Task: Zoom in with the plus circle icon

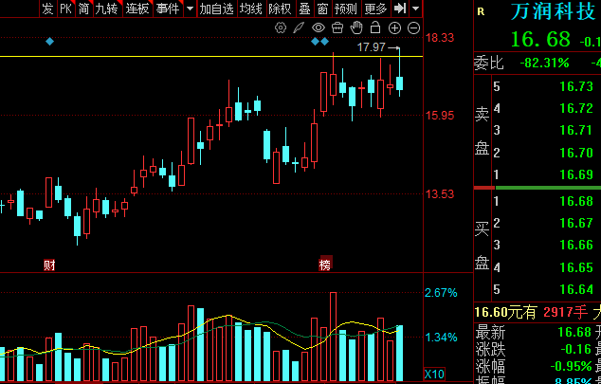Action: click(394, 27)
